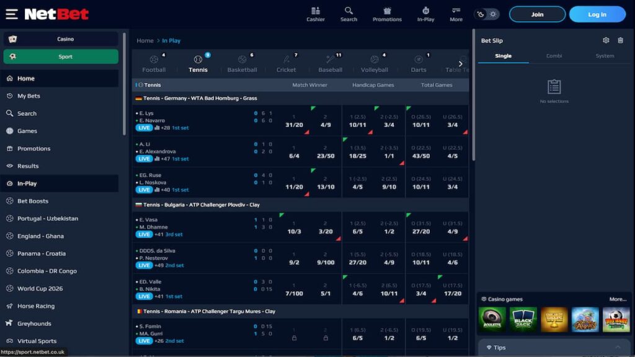Open Games in the sidebar
The image size is (635, 357).
coord(60,131)
